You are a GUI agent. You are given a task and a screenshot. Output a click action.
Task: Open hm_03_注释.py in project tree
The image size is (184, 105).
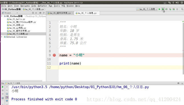[x=17, y=25]
